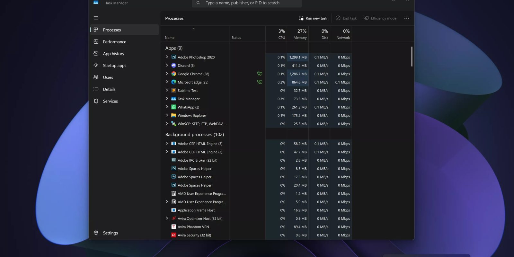Click the End task button
This screenshot has height=257, width=514.
[x=346, y=18]
